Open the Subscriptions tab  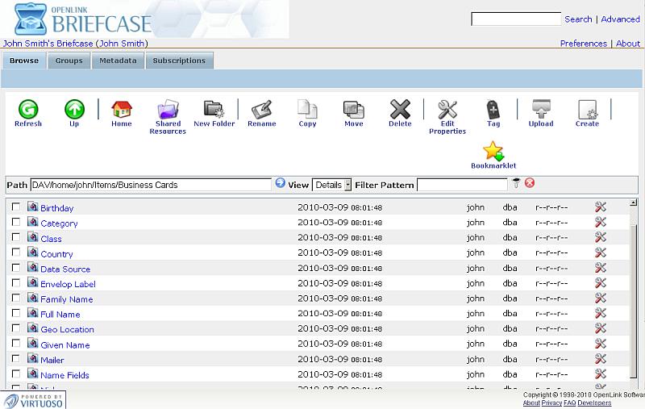179,61
